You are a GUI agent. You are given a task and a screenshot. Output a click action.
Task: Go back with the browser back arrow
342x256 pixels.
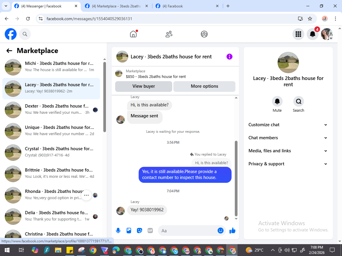(x=7, y=19)
